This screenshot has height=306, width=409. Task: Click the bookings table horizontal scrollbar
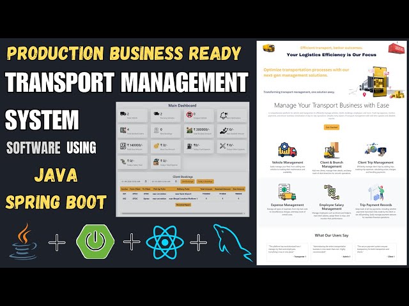click(x=183, y=214)
